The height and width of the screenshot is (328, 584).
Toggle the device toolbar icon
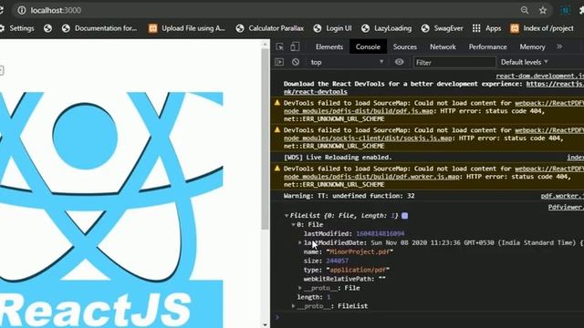[x=295, y=46]
